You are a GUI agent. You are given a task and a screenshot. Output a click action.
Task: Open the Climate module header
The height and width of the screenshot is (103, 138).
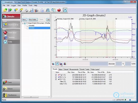tap(11, 16)
